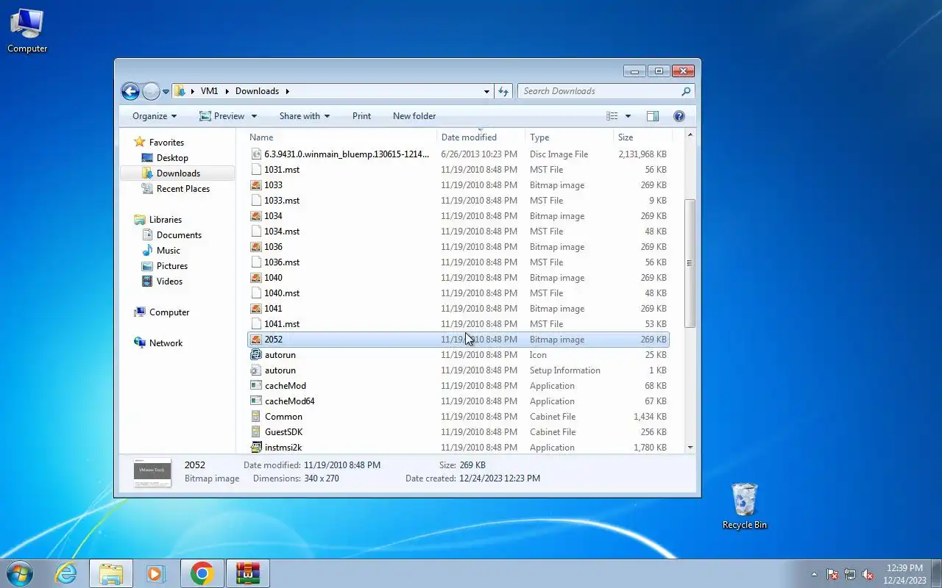Click the autorun Setup Information file icon
The image size is (942, 588).
pos(256,370)
